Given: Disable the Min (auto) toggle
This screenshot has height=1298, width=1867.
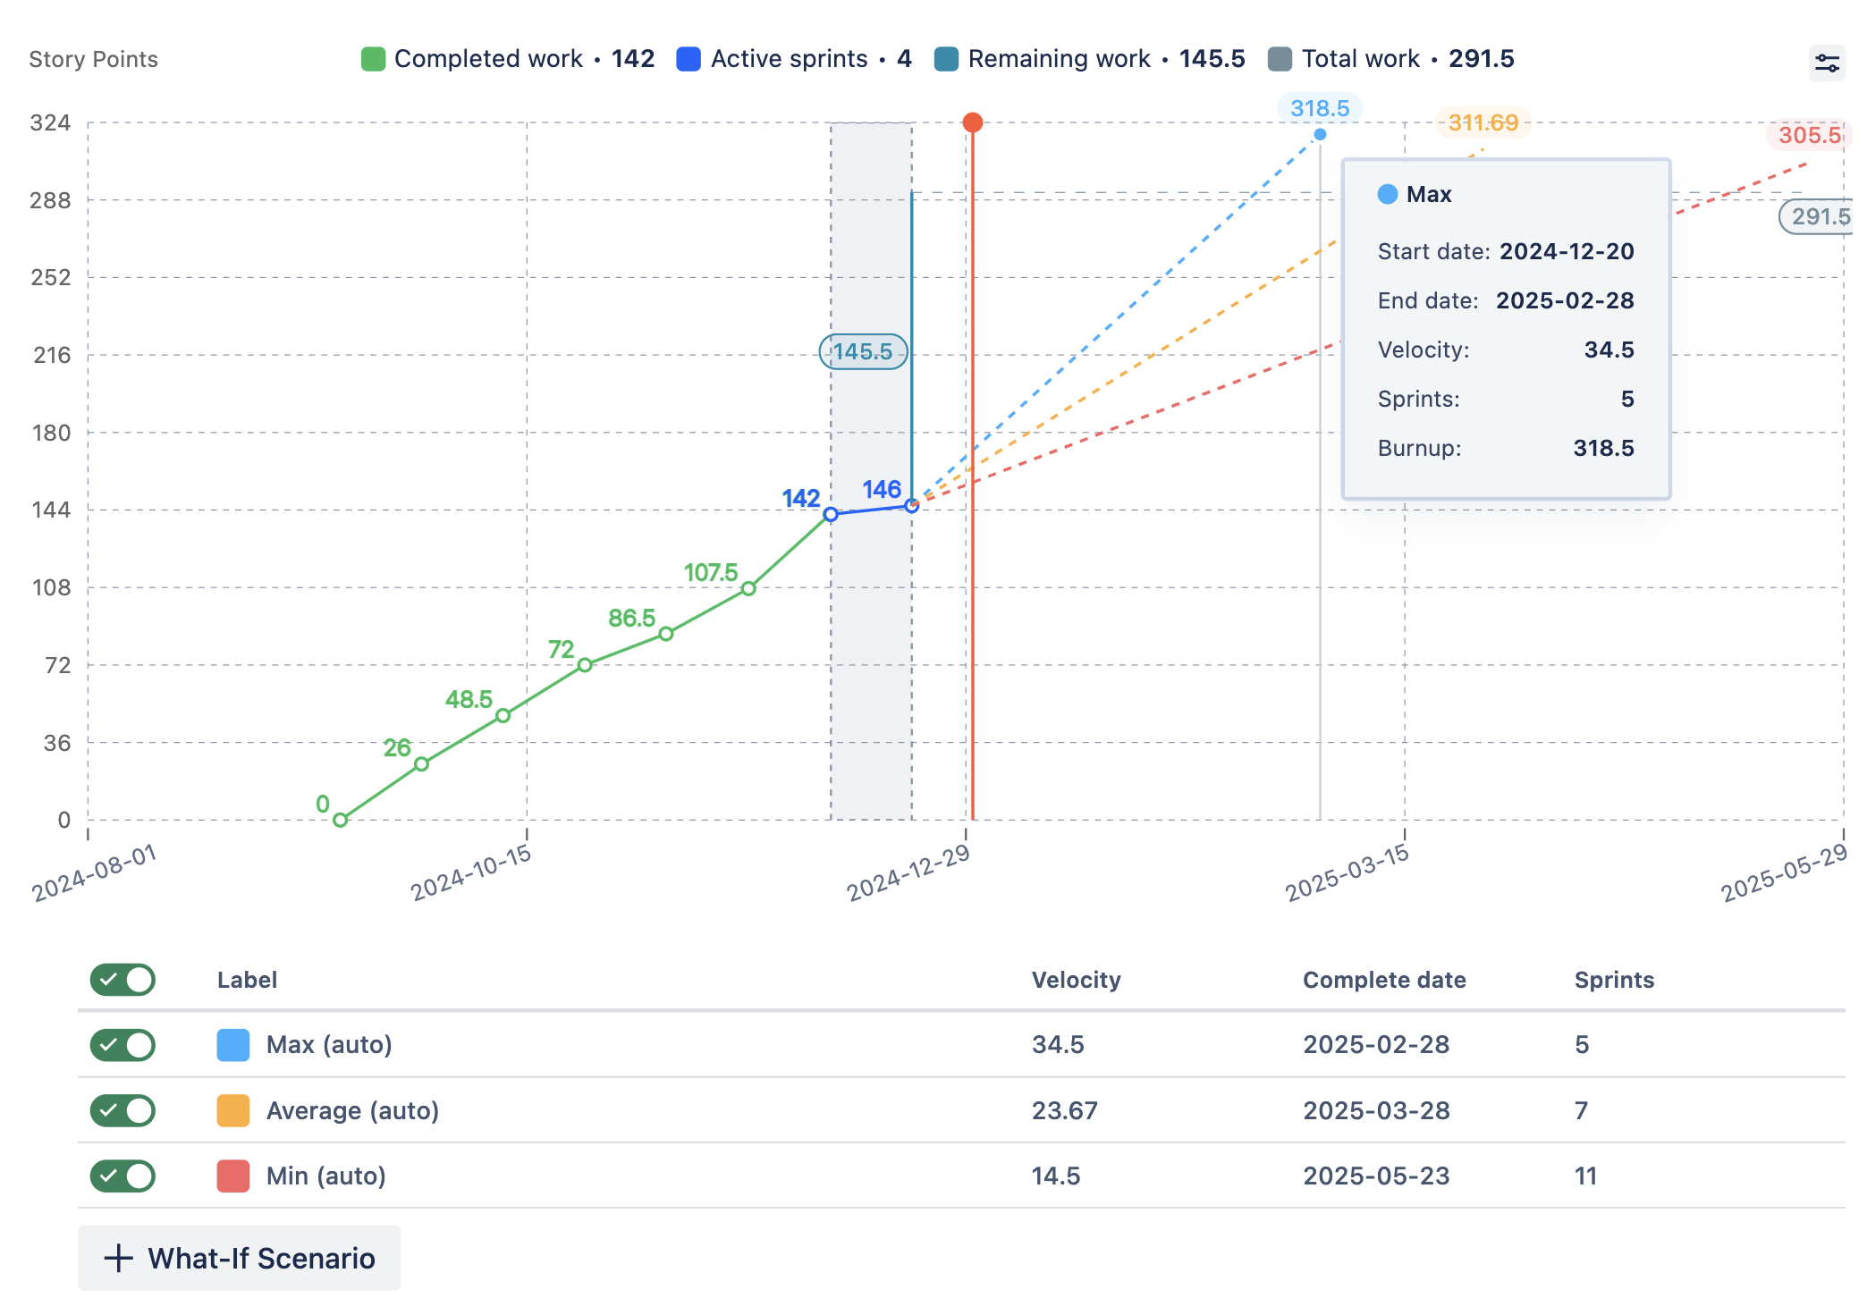Looking at the screenshot, I should coord(122,1176).
